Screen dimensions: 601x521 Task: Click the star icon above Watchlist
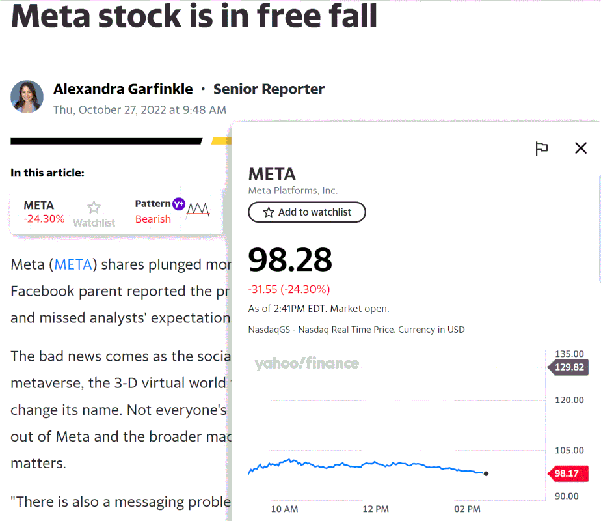click(94, 208)
